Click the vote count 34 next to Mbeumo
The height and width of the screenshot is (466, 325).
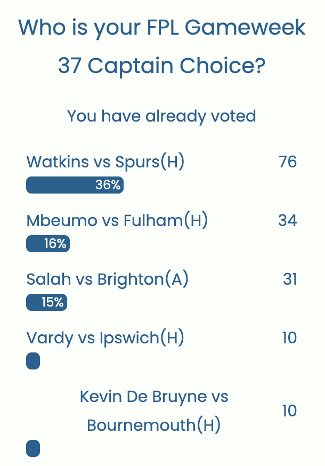click(288, 220)
